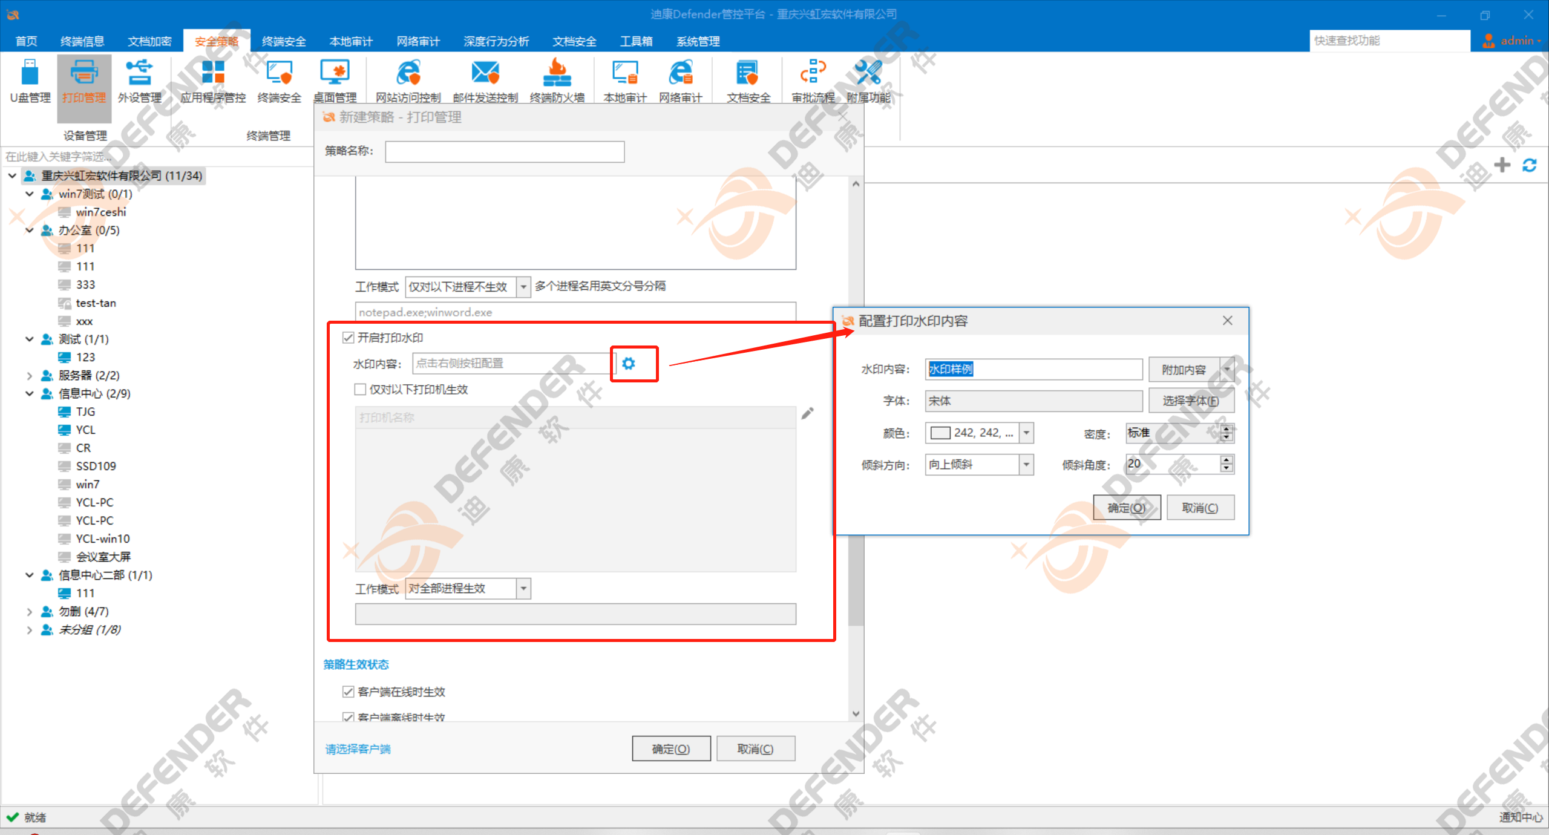Image resolution: width=1549 pixels, height=835 pixels.
Task: Open 桌面管理 toolbar icon
Action: pos(335,82)
